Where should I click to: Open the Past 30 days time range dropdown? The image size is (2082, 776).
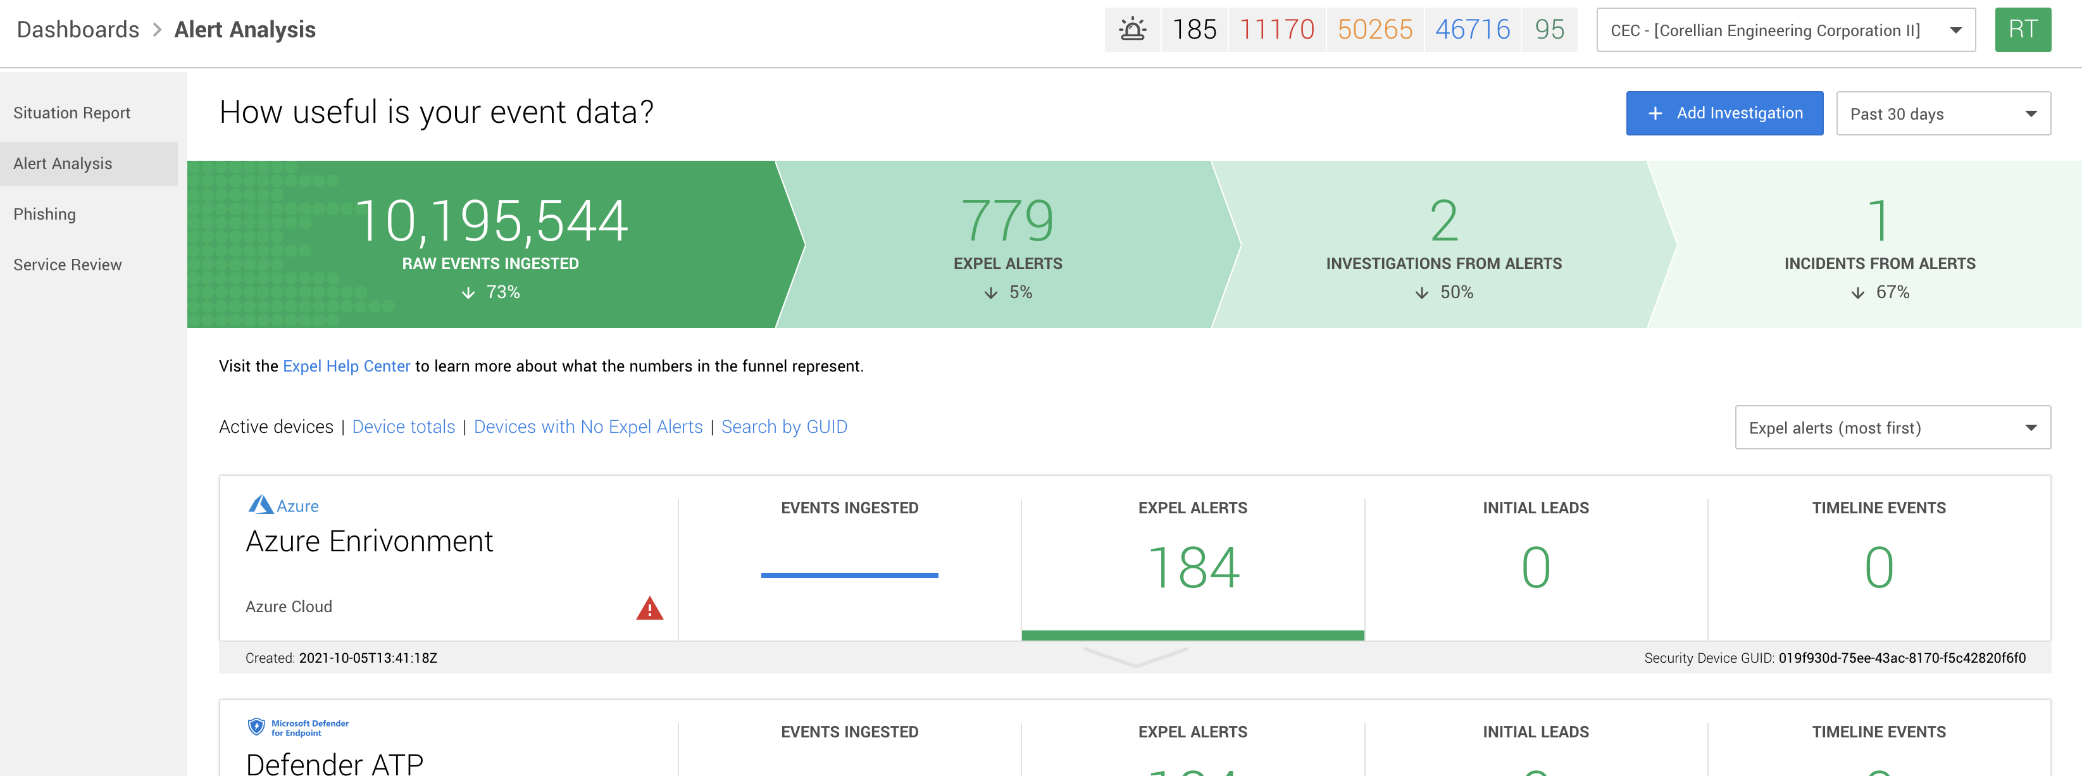pos(1943,113)
